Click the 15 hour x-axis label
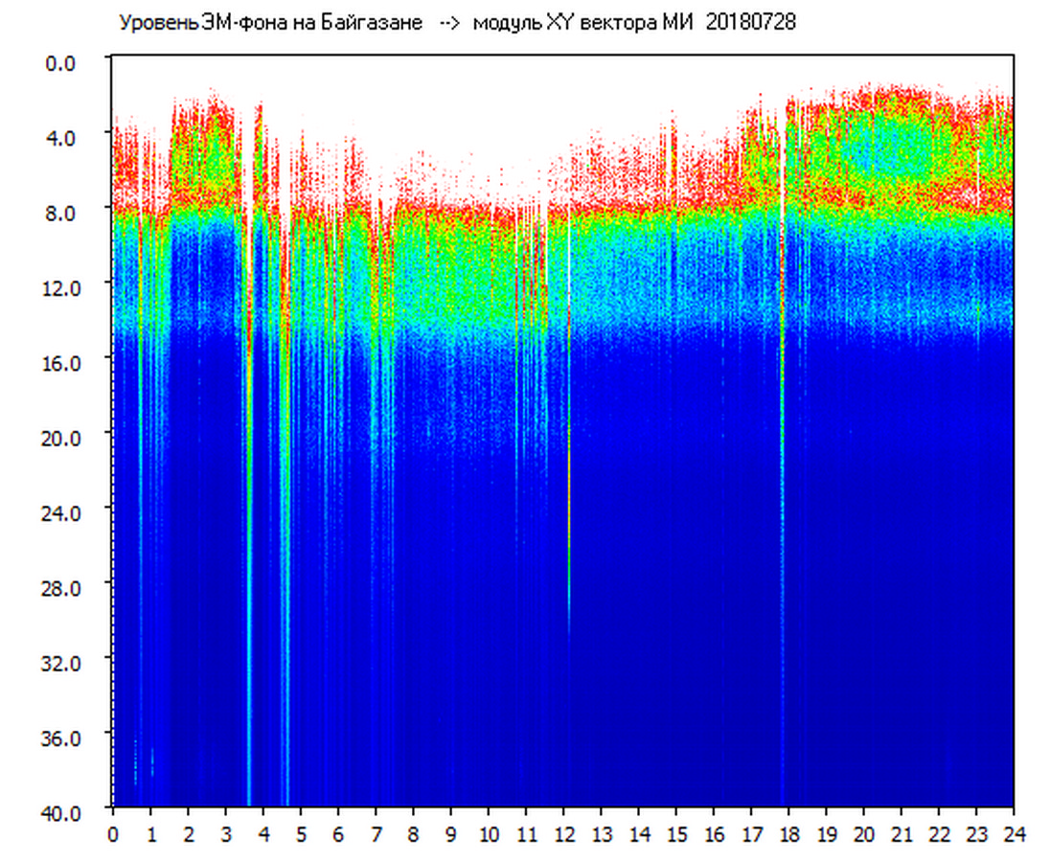The image size is (1050, 862). click(x=675, y=834)
